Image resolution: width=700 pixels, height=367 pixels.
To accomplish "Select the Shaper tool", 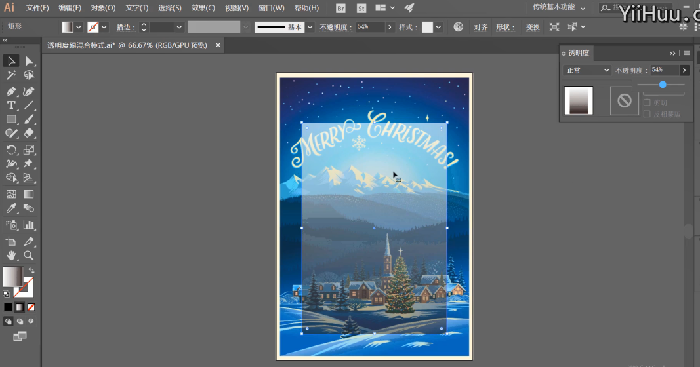I will (x=11, y=133).
